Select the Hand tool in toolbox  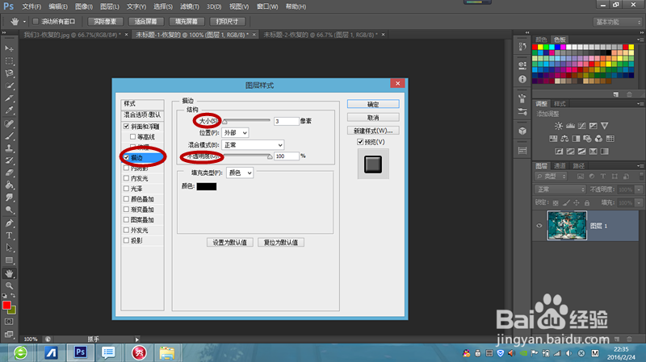point(9,273)
